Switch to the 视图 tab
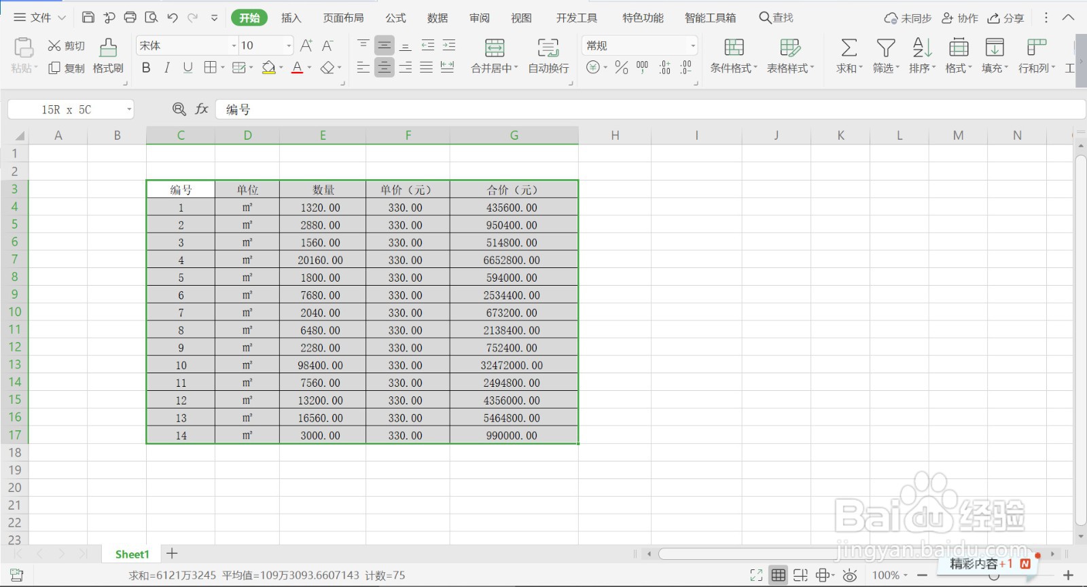1087x587 pixels. pos(522,18)
